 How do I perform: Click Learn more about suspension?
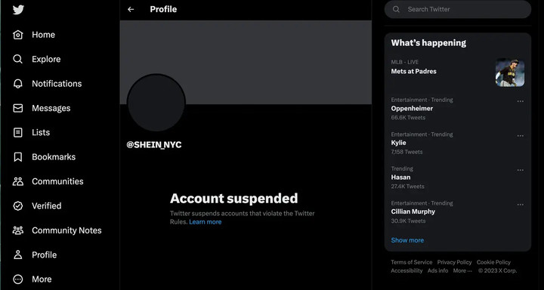pyautogui.click(x=206, y=222)
